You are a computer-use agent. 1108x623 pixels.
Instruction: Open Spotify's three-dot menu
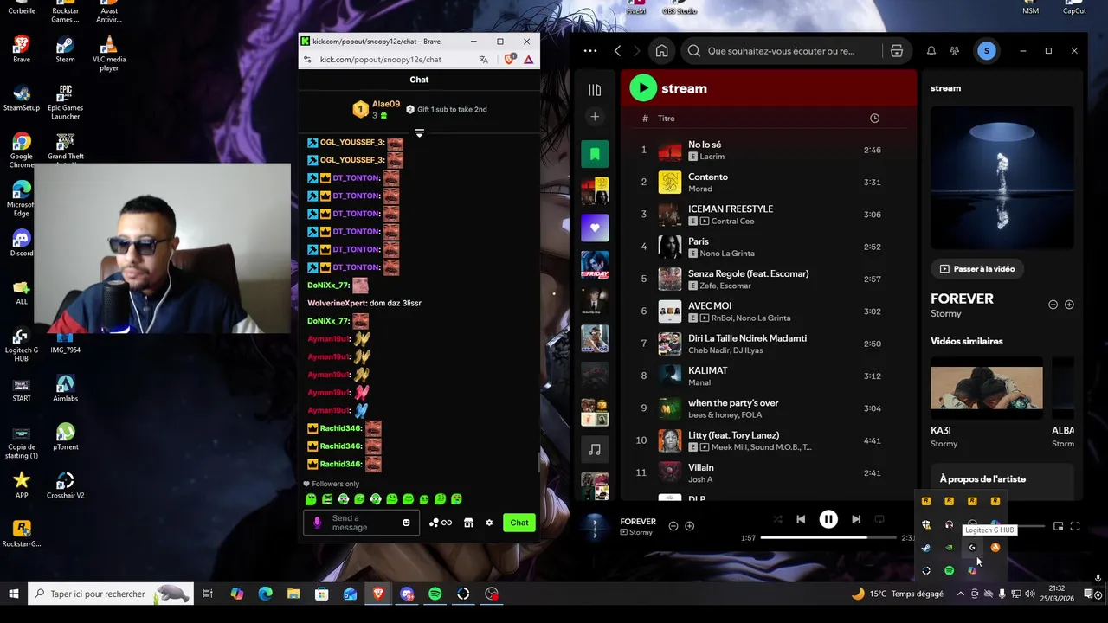tap(590, 51)
